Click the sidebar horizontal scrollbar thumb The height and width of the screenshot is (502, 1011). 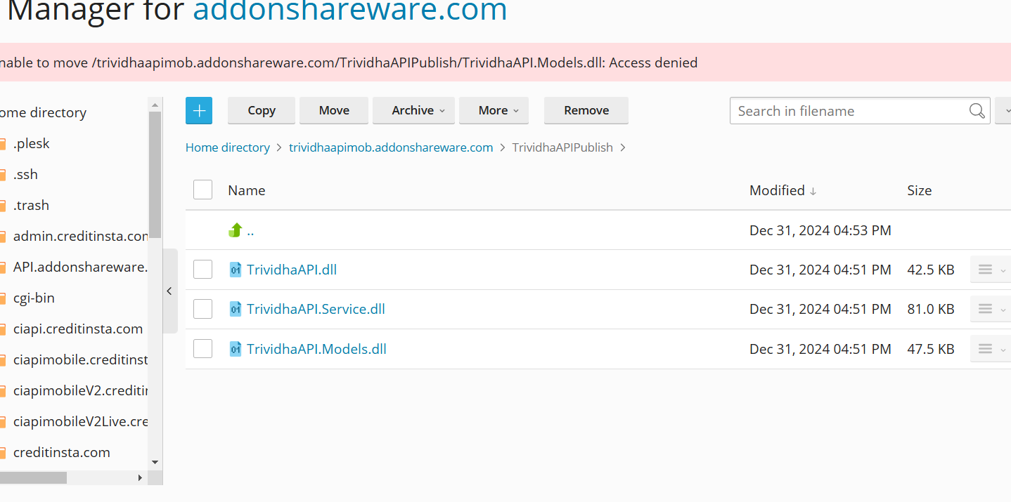(32, 477)
